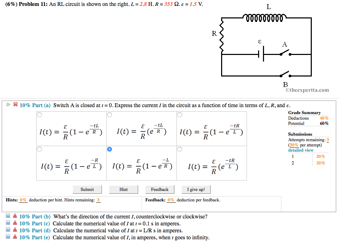Viewport: 339px width, 241px height.
Task: Choose the ε/R(e^(−tR/L)) answer option
Action: [x=180, y=149]
